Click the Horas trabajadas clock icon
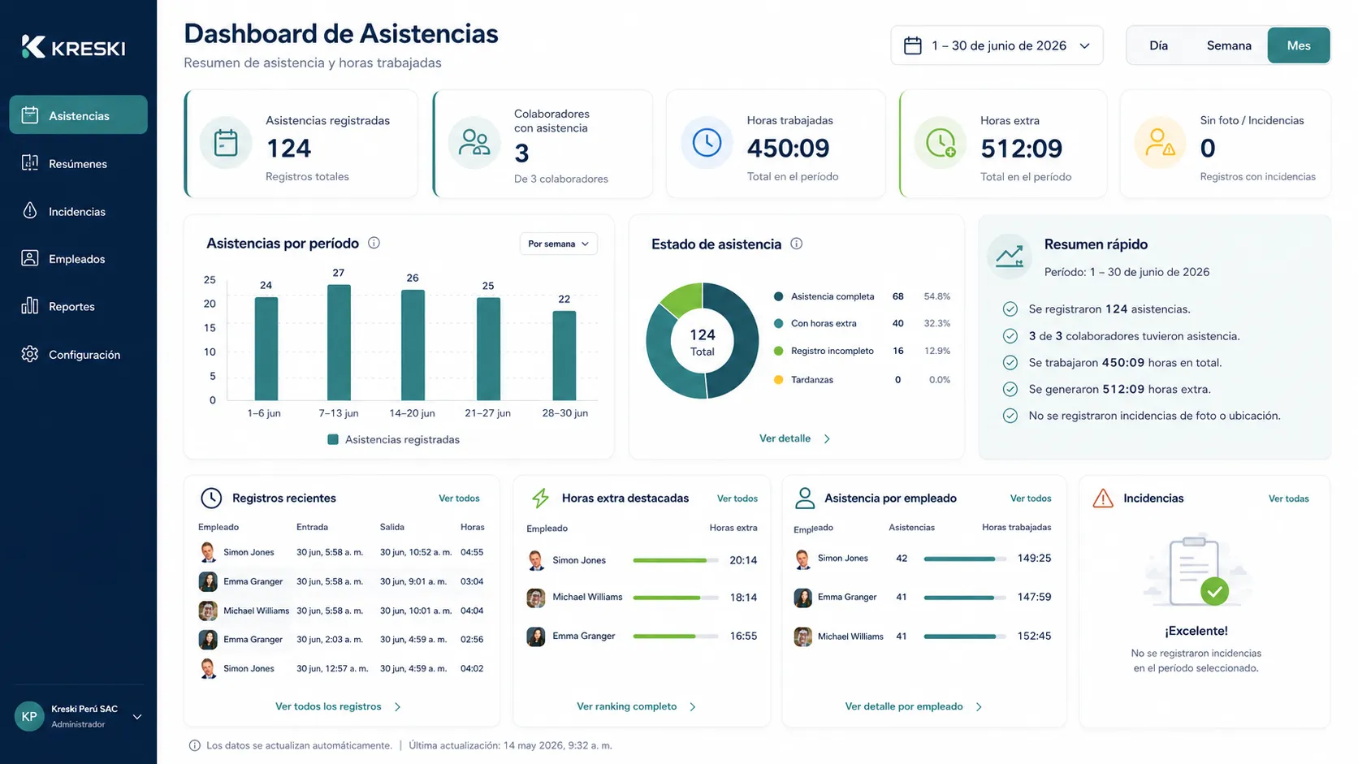Image resolution: width=1358 pixels, height=764 pixels. 707,143
